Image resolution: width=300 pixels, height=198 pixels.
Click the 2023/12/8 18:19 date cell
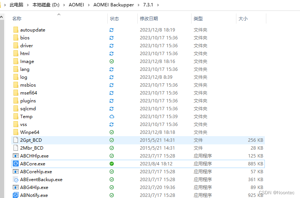[x=157, y=30]
